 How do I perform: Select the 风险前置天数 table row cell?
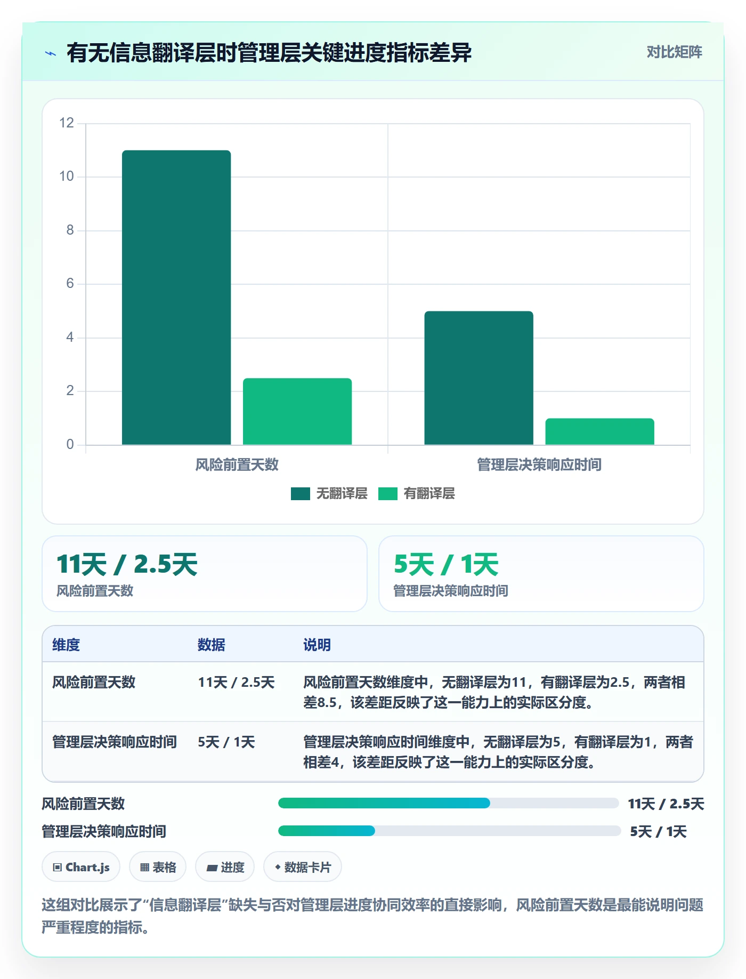pos(94,682)
